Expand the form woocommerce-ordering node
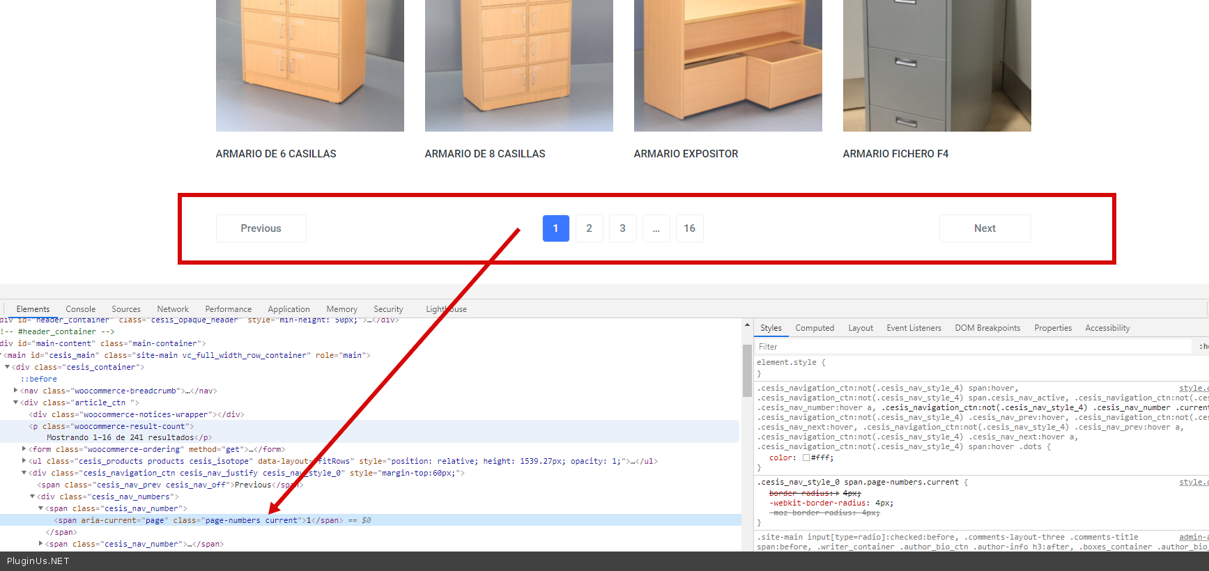 click(24, 449)
